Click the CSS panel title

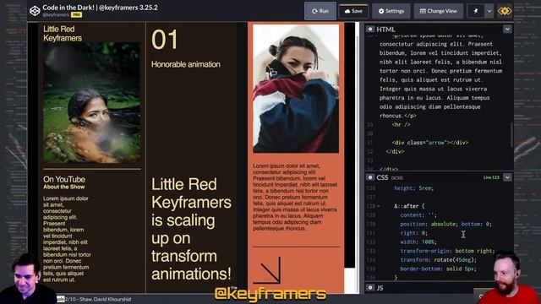[x=382, y=177]
